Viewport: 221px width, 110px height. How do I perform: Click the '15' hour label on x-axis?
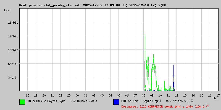tap(202, 95)
